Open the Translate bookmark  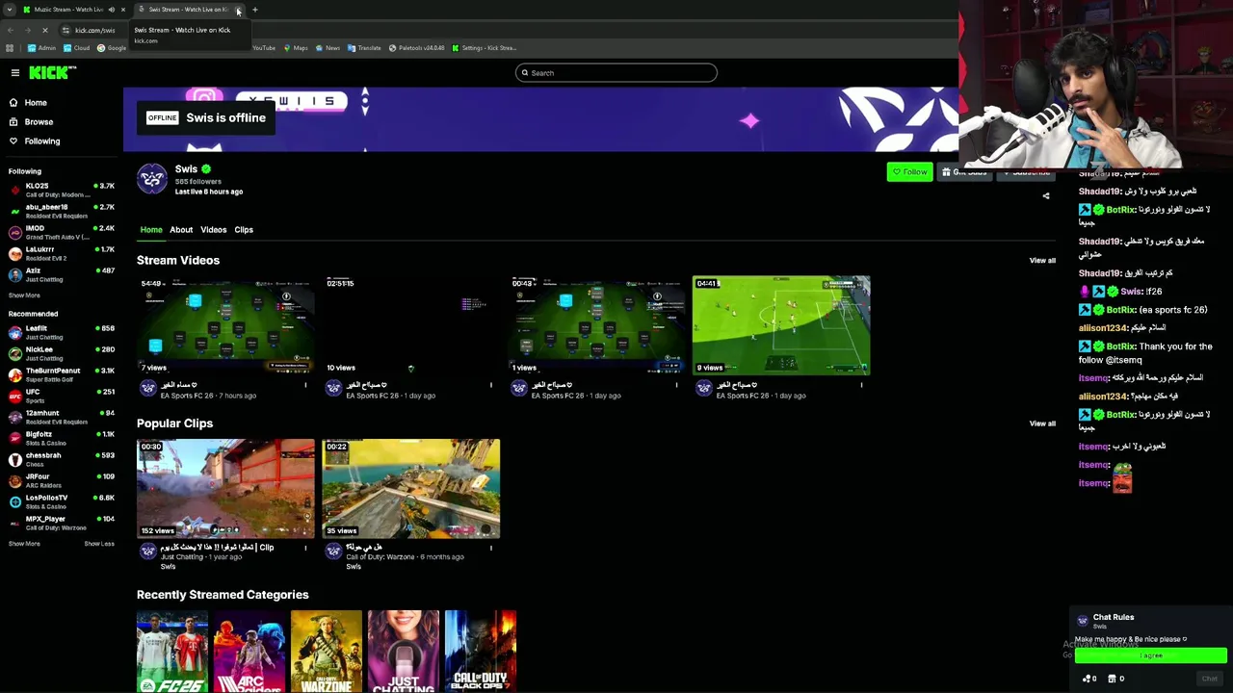pyautogui.click(x=364, y=48)
